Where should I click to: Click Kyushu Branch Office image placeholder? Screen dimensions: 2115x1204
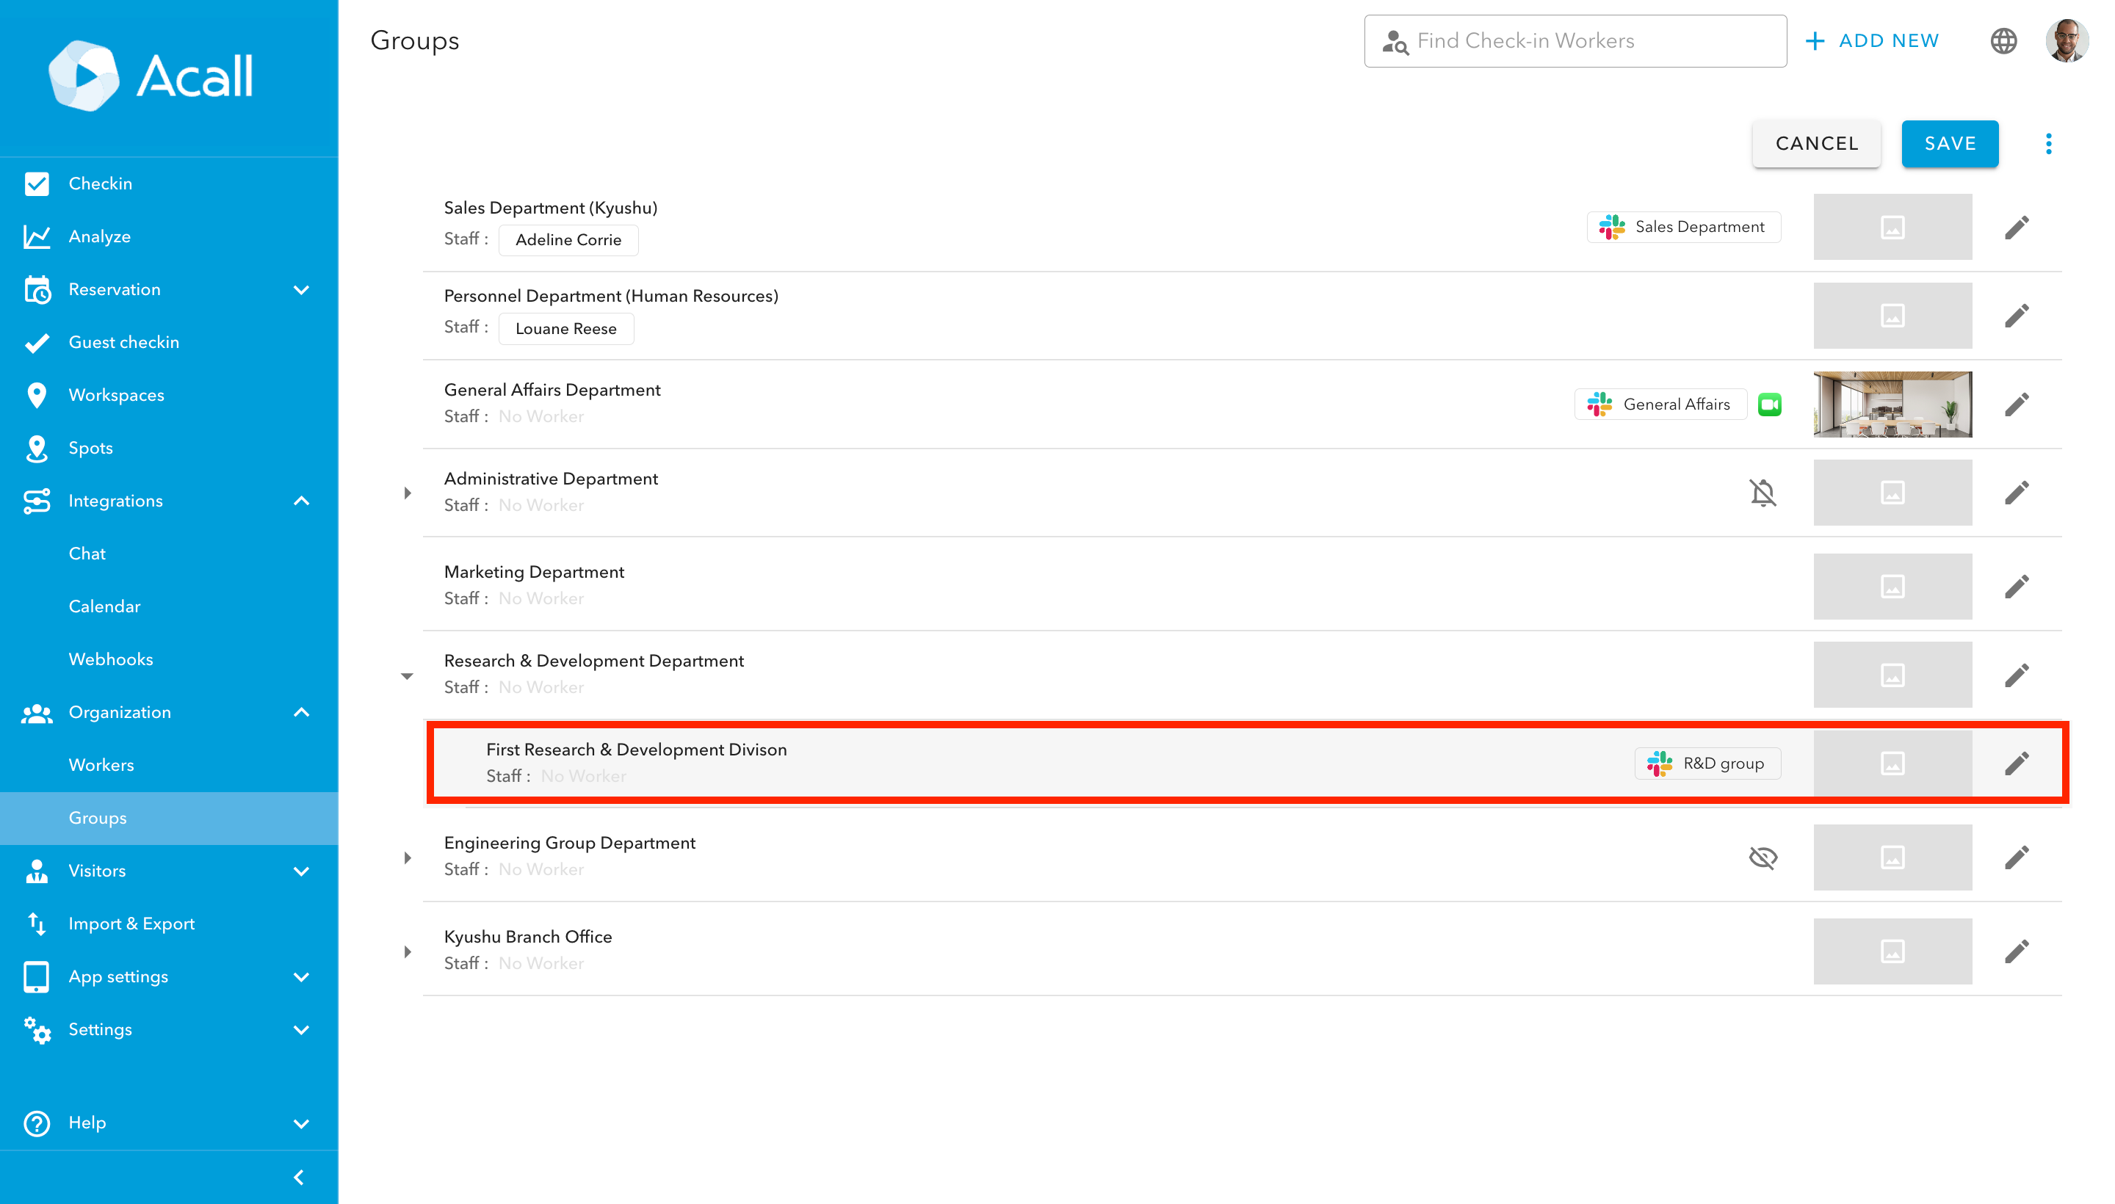tap(1892, 951)
